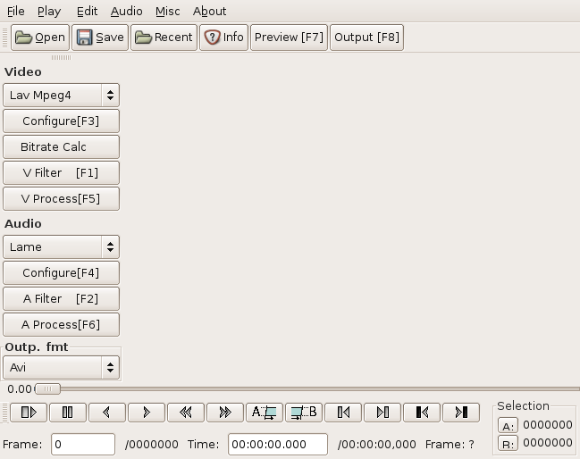Set selection marker B button

pyautogui.click(x=304, y=412)
